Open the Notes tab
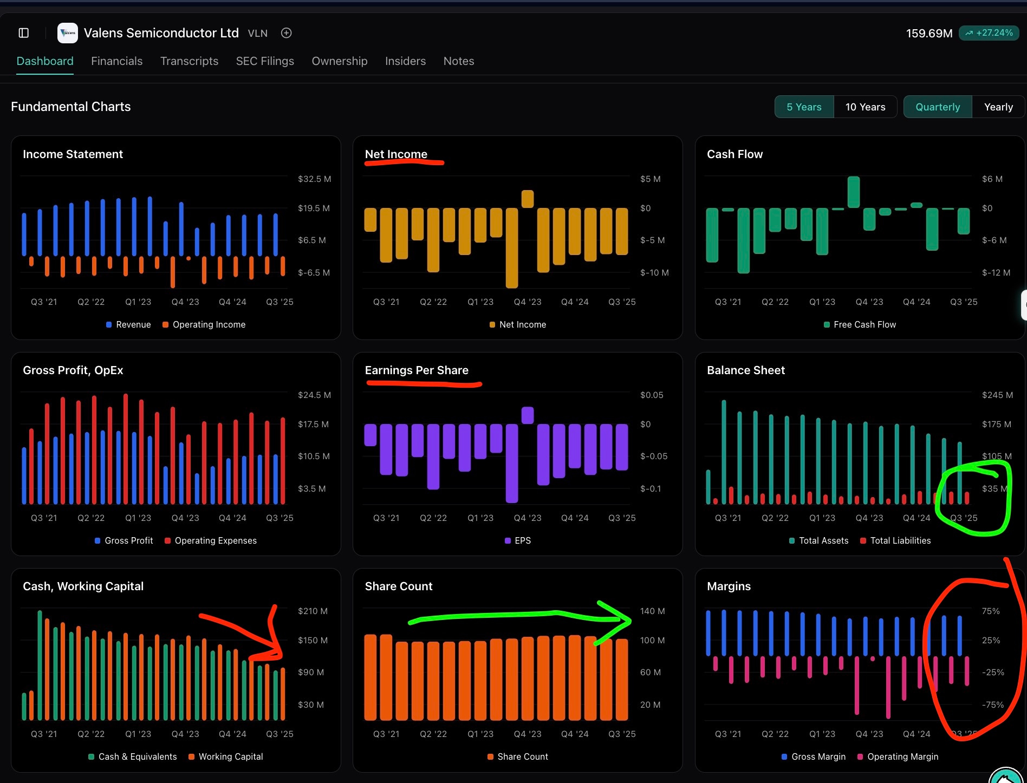The width and height of the screenshot is (1027, 783). [x=459, y=61]
